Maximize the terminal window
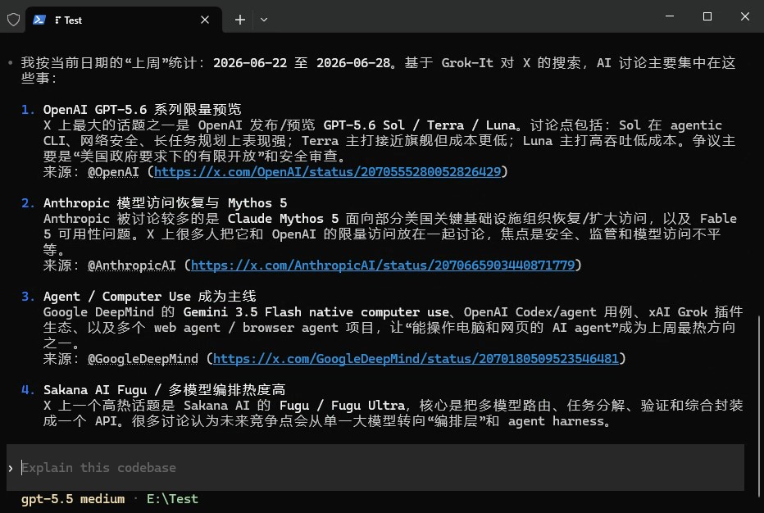 click(707, 16)
